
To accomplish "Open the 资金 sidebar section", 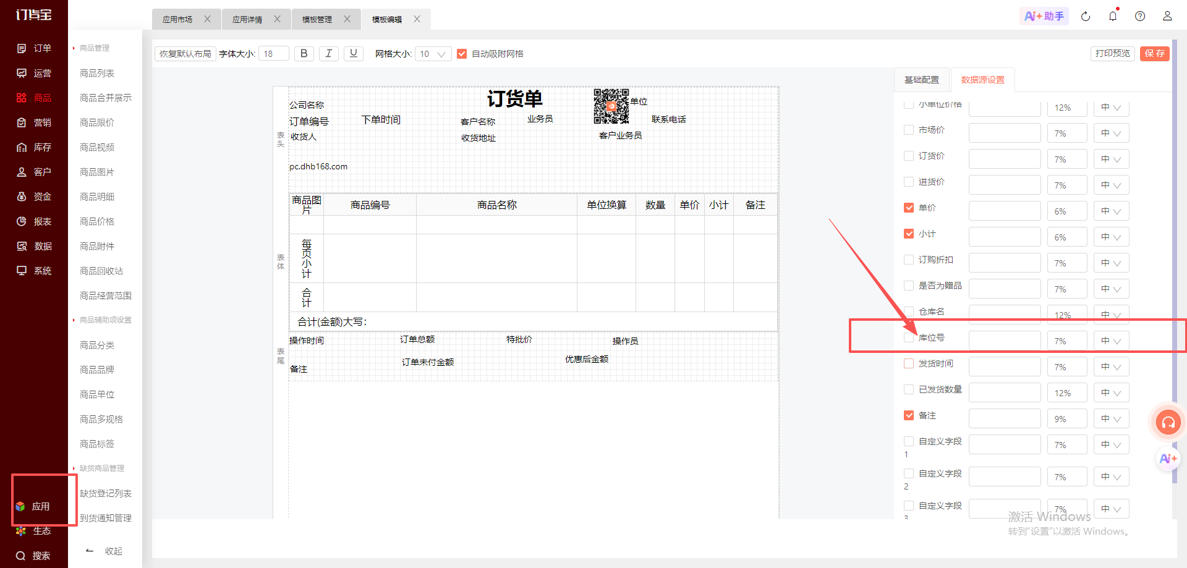I will [x=34, y=197].
